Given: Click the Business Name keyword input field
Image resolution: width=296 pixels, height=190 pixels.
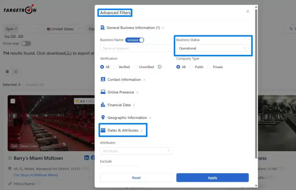Looking at the screenshot, I should point(136,48).
